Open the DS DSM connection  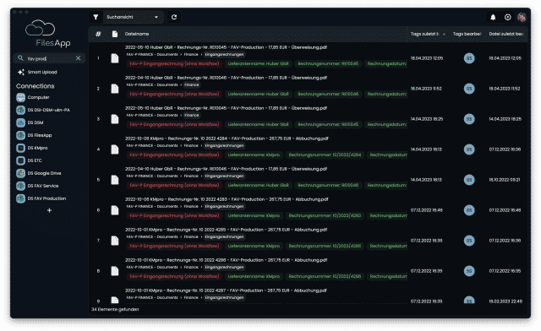tap(30, 122)
